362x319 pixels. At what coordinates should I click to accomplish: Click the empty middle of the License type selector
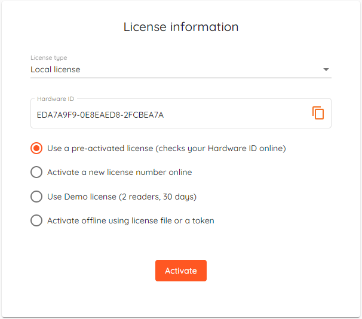coord(201,69)
